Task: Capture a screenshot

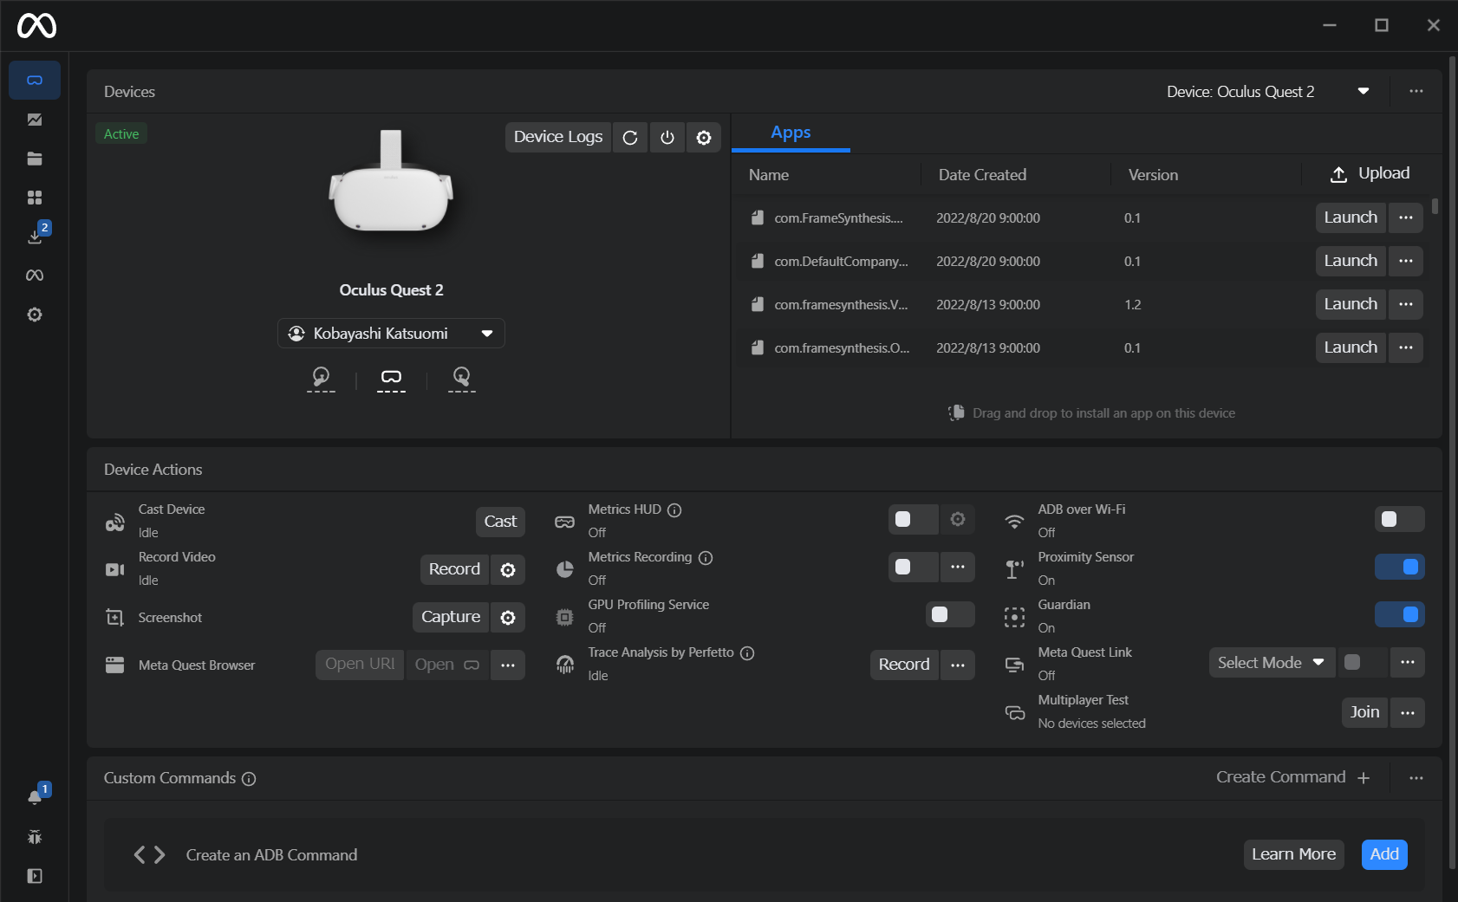Action: coord(451,617)
